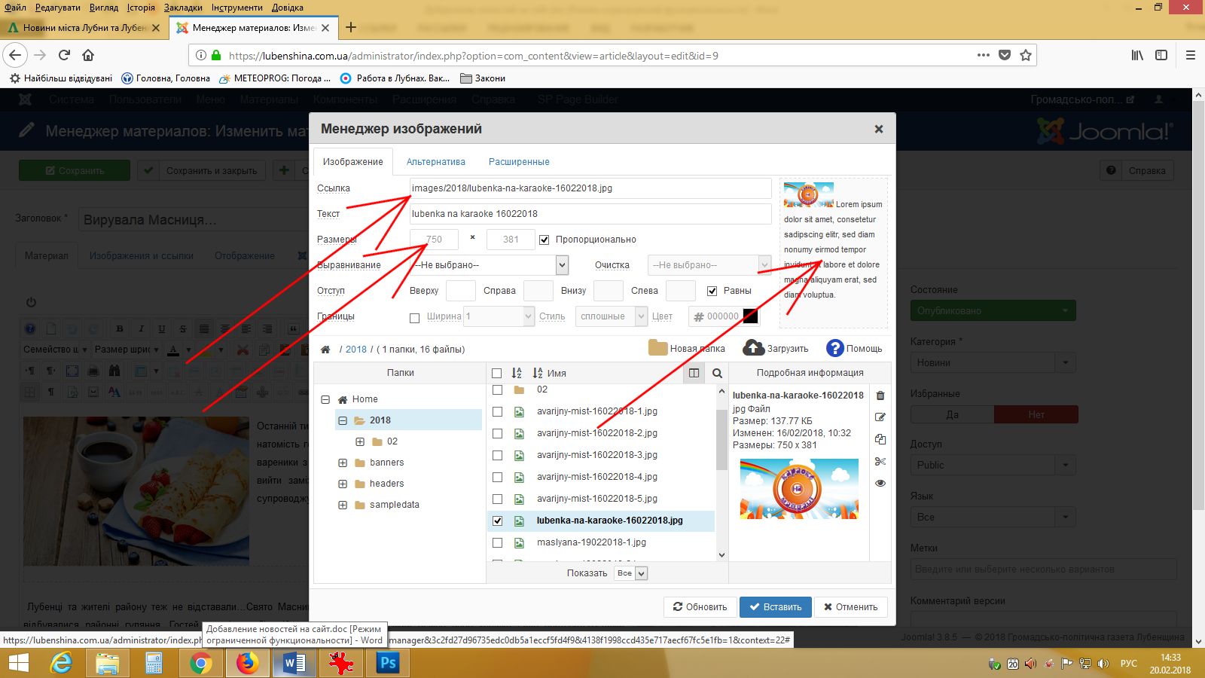Switch to the Расширенные tab

519,162
